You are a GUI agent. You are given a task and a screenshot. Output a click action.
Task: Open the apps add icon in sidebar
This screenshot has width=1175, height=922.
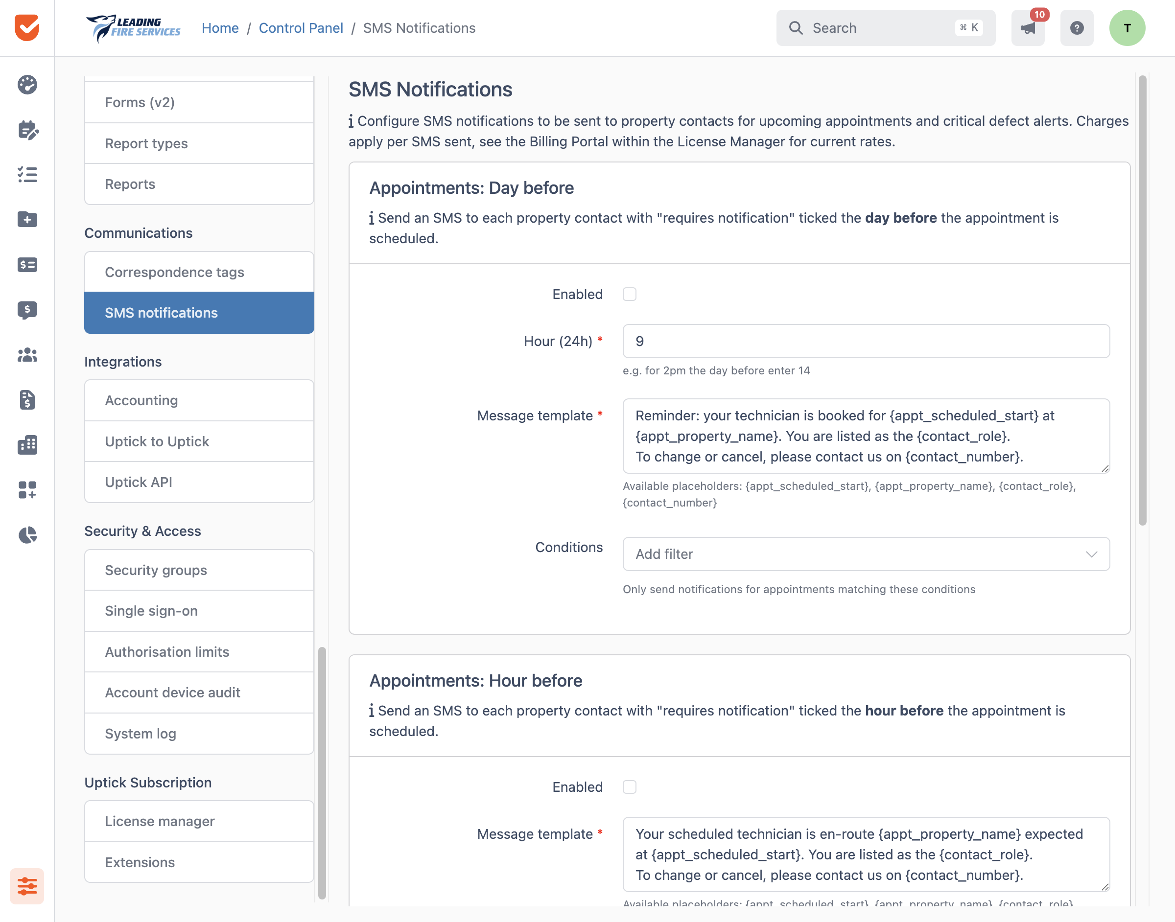[27, 489]
